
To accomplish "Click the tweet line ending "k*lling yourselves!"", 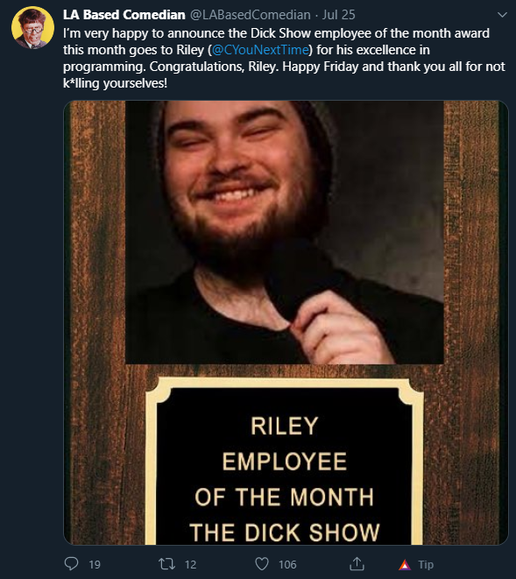I will point(116,83).
